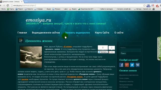161x90 pixels.
Task: Open the Facebook follow icon
Action: pos(121,65)
